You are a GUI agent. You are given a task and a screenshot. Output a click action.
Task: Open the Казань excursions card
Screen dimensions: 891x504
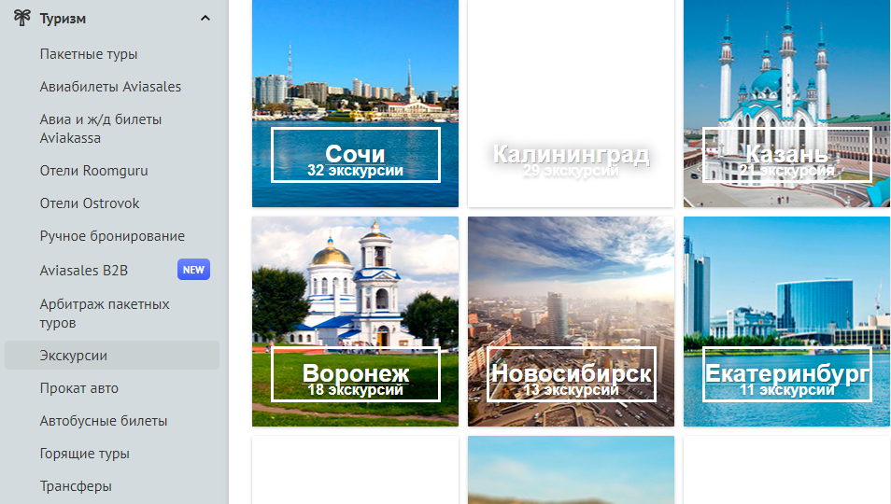tap(787, 104)
